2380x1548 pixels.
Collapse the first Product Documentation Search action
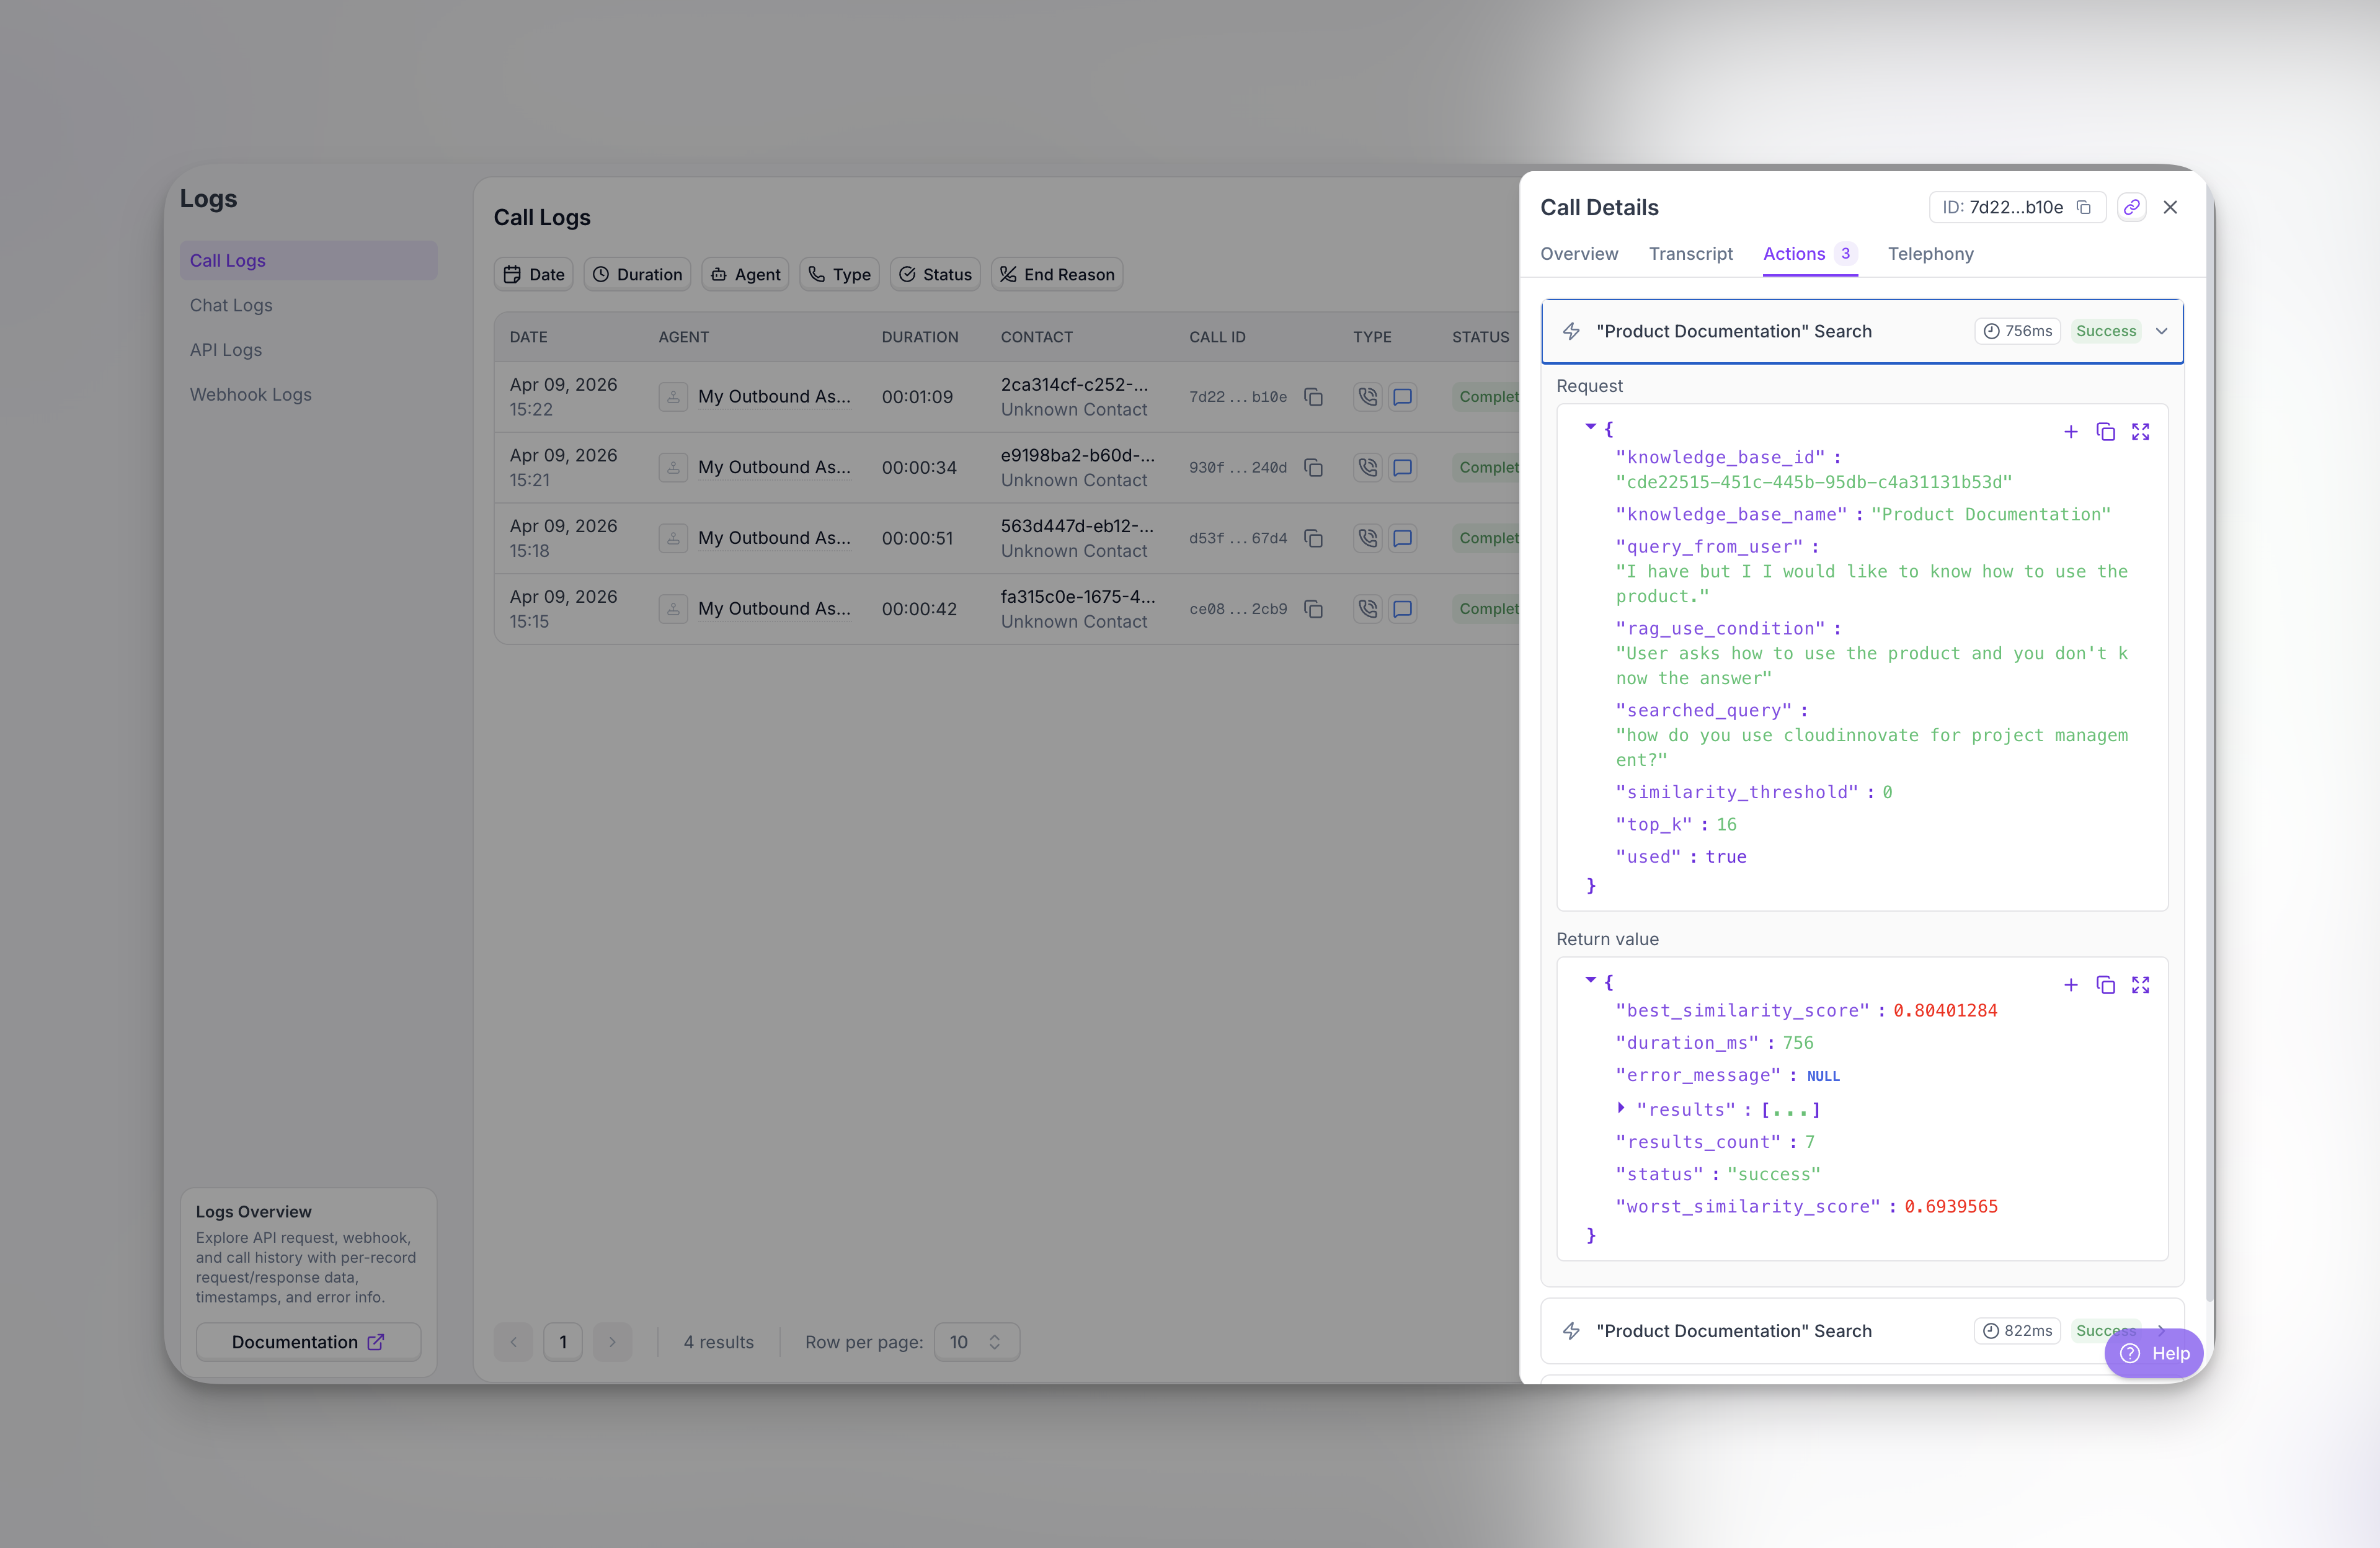(x=2161, y=331)
